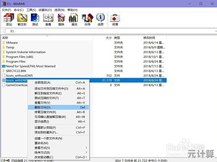Click the Need for Speed blue folder icon

pos(3,66)
